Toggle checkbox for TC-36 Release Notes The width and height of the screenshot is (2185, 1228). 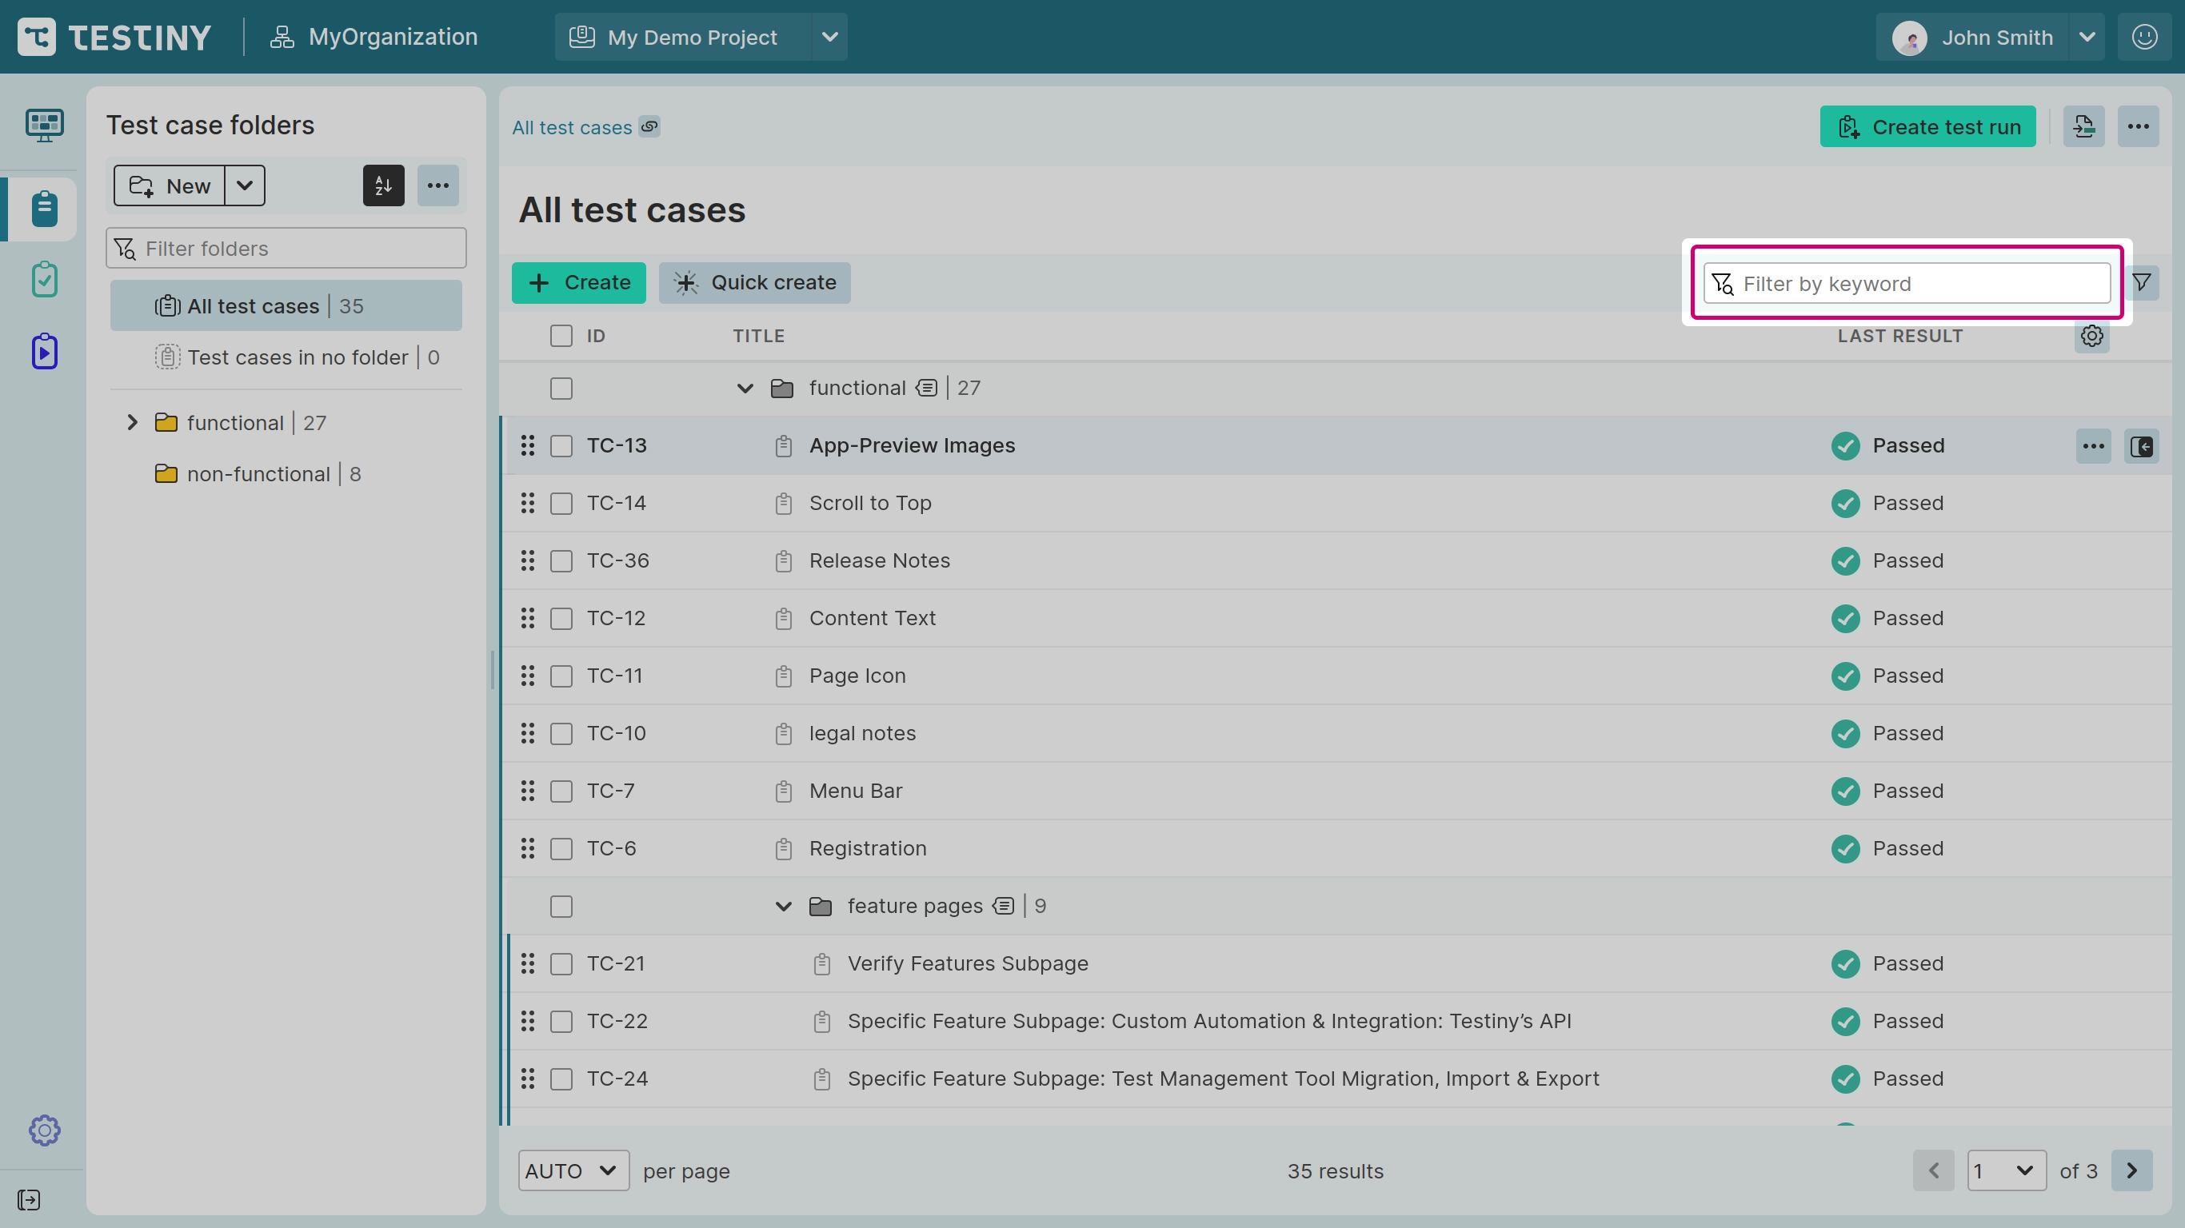(x=561, y=560)
